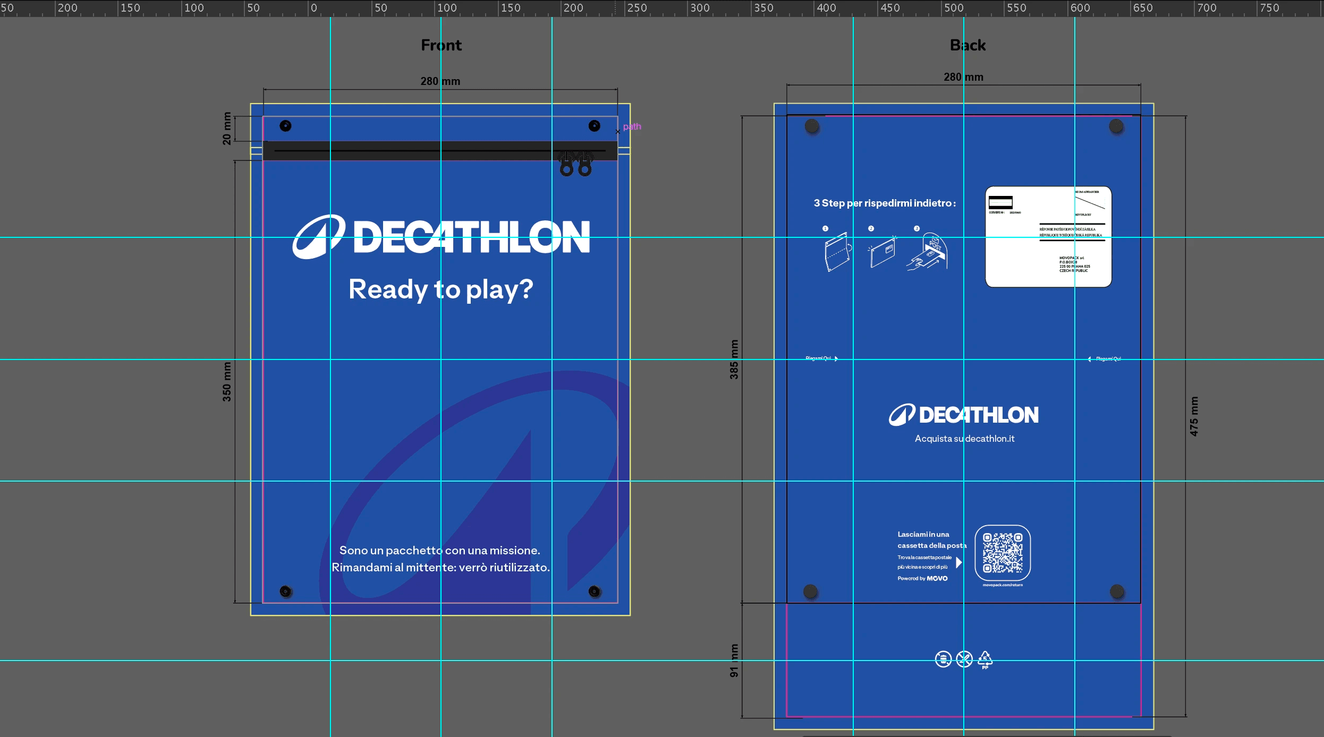1324x737 pixels.
Task: Click the white arrow beside QR code text
Action: coord(959,562)
